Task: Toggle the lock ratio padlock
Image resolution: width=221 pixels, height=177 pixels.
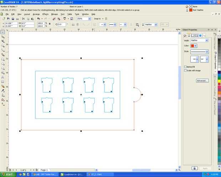Action: [50, 24]
